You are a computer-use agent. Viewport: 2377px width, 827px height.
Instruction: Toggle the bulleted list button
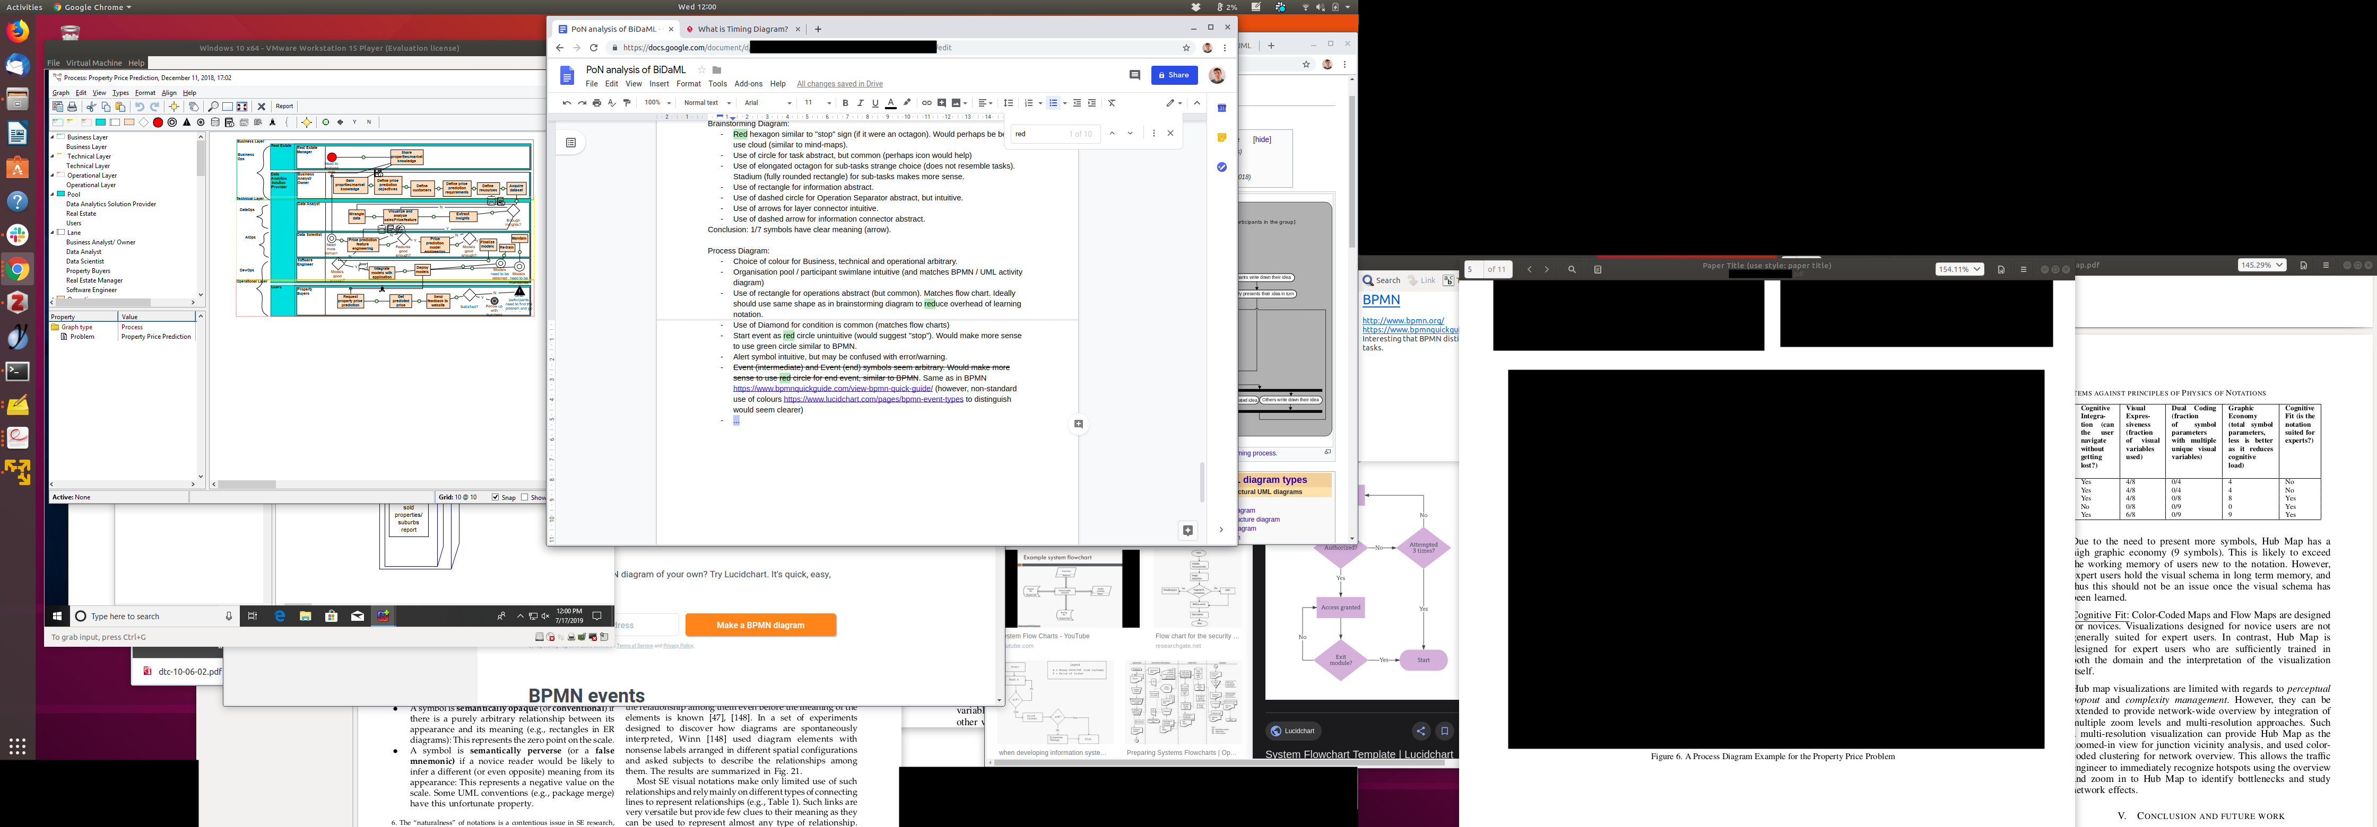(x=1053, y=103)
